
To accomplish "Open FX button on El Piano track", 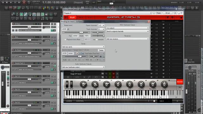I will [52, 27].
